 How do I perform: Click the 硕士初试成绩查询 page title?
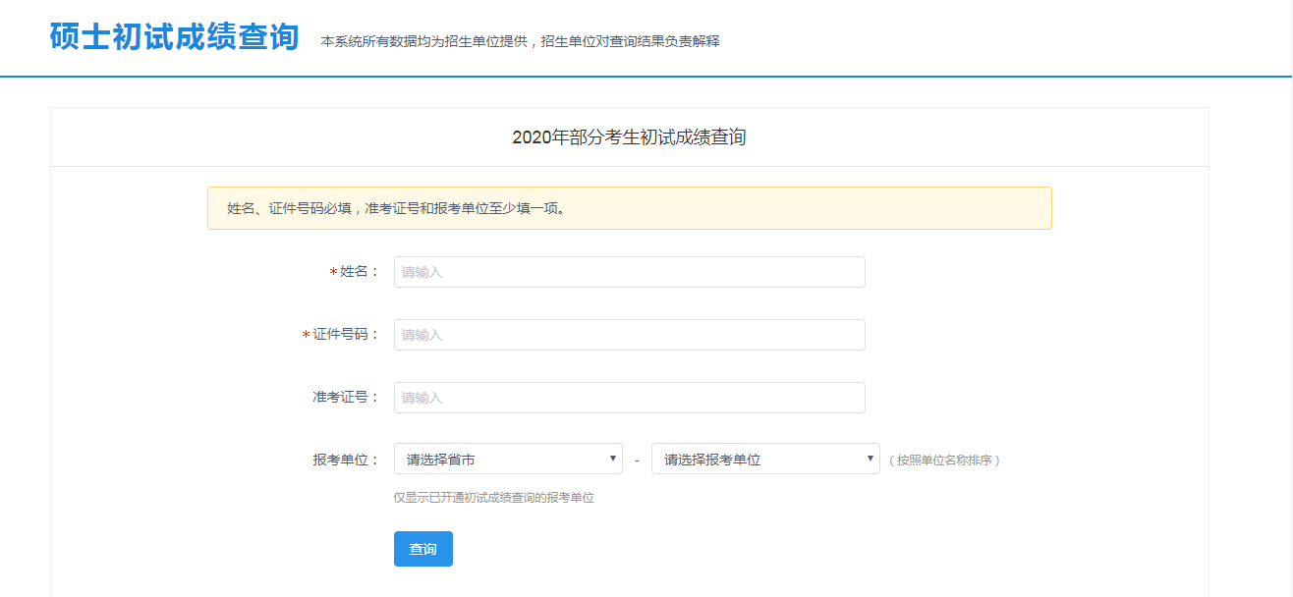point(174,36)
